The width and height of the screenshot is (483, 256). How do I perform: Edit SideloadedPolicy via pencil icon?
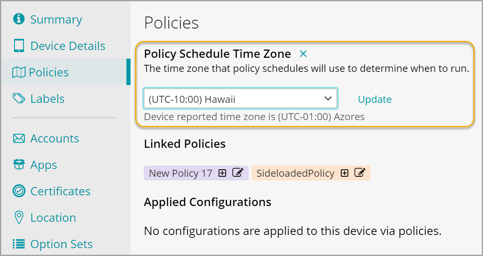click(360, 173)
